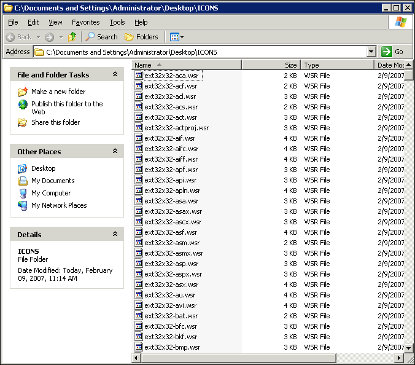The height and width of the screenshot is (365, 415).
Task: Open the View menu
Action: [x=55, y=22]
